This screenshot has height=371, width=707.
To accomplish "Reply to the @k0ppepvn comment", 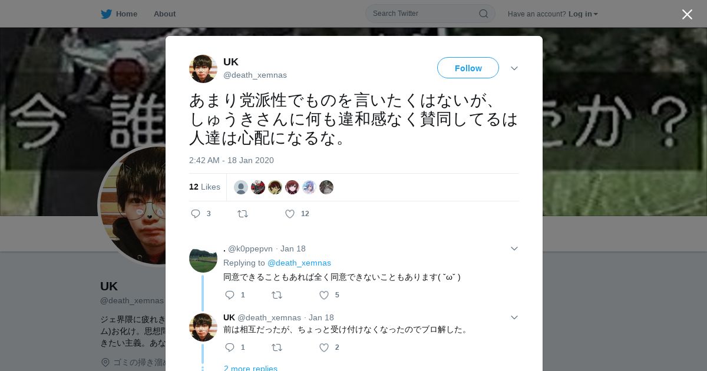I will [x=230, y=295].
